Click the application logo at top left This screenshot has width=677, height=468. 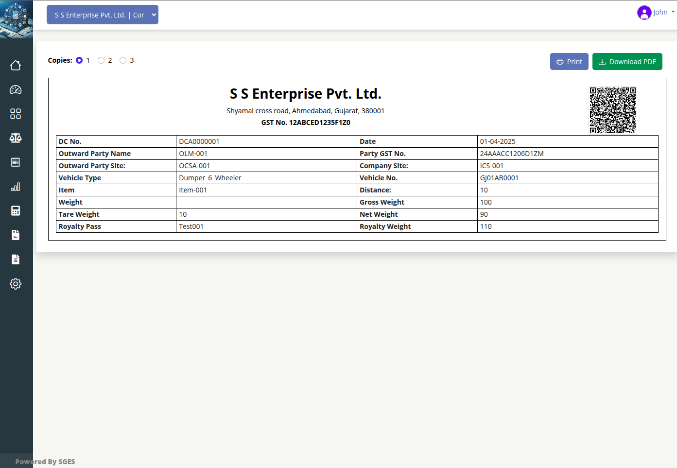point(17,19)
